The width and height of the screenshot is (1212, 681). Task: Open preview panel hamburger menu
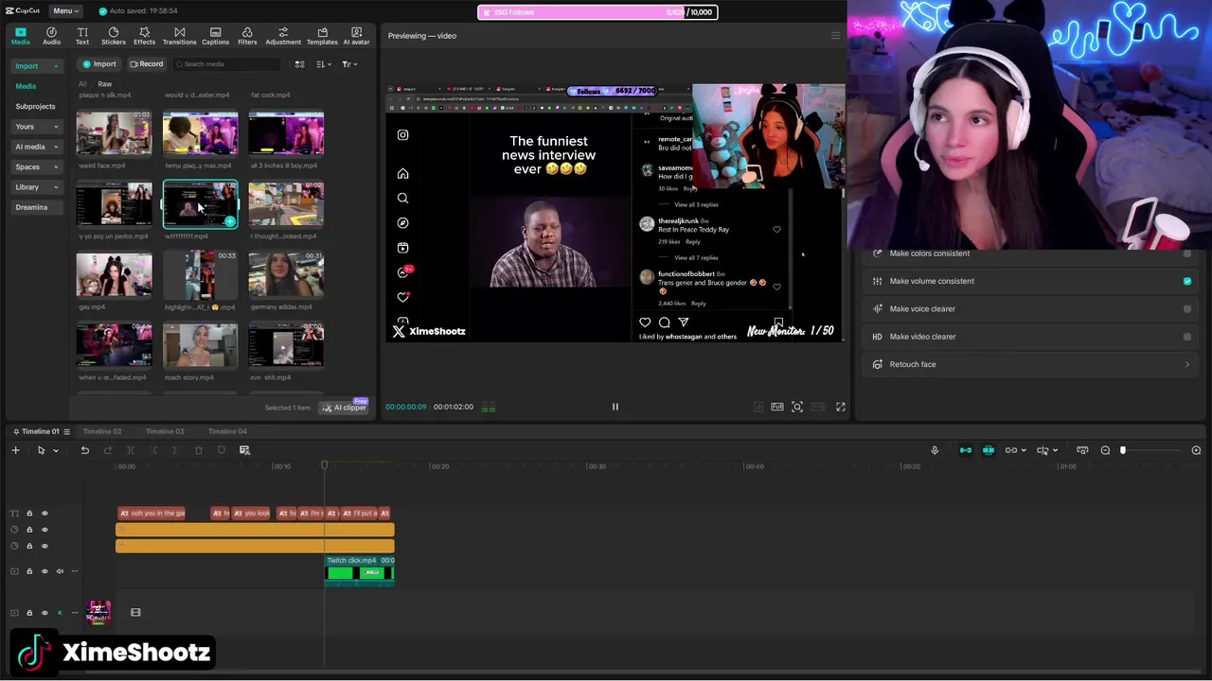pyautogui.click(x=835, y=36)
